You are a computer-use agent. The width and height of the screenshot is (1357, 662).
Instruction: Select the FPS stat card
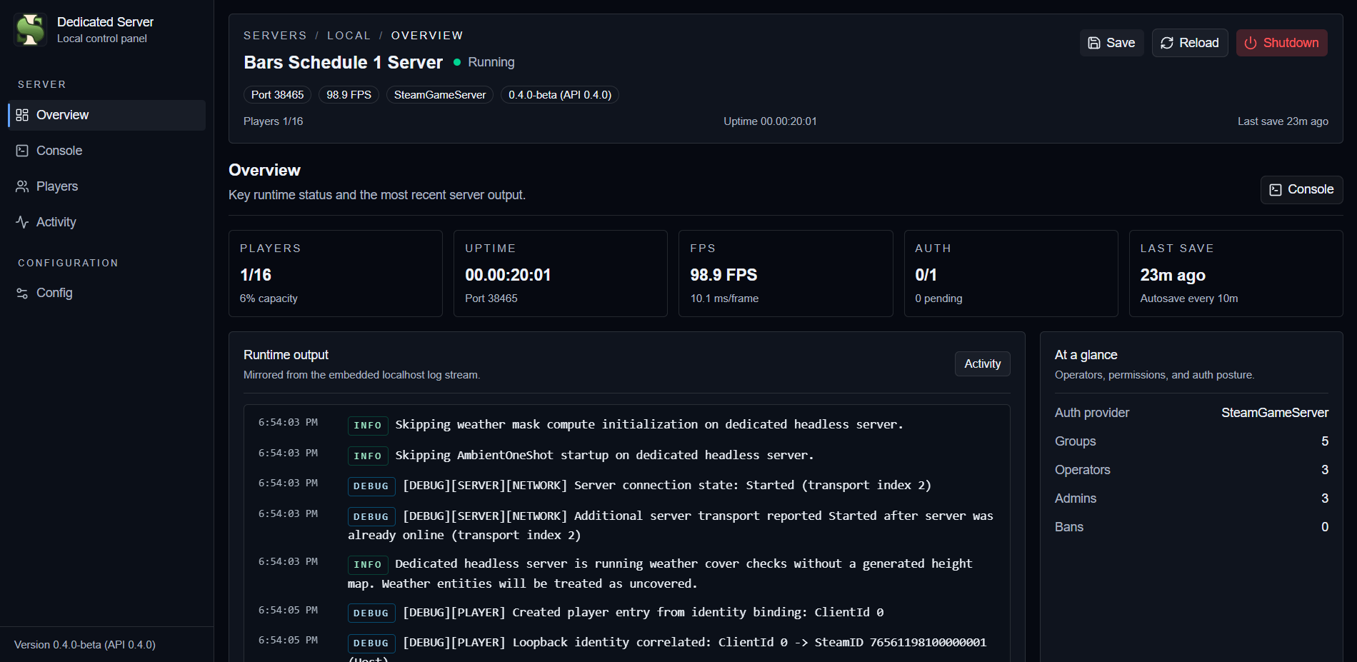click(x=786, y=274)
